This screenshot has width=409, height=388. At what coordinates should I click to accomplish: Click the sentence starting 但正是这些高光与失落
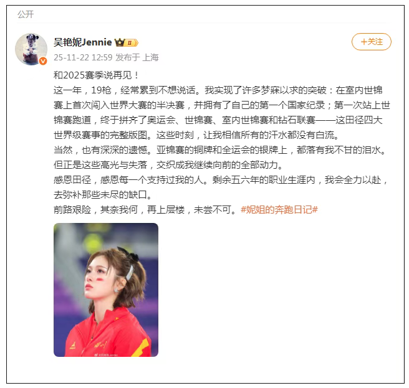click(x=168, y=164)
